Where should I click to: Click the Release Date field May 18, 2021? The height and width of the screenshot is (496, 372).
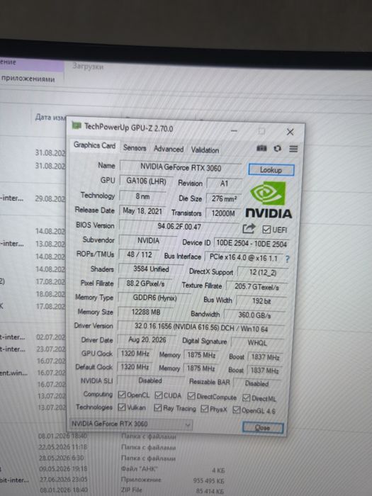[x=142, y=210]
